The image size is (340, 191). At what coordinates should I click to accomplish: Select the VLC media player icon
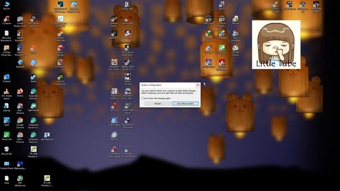click(x=6, y=94)
